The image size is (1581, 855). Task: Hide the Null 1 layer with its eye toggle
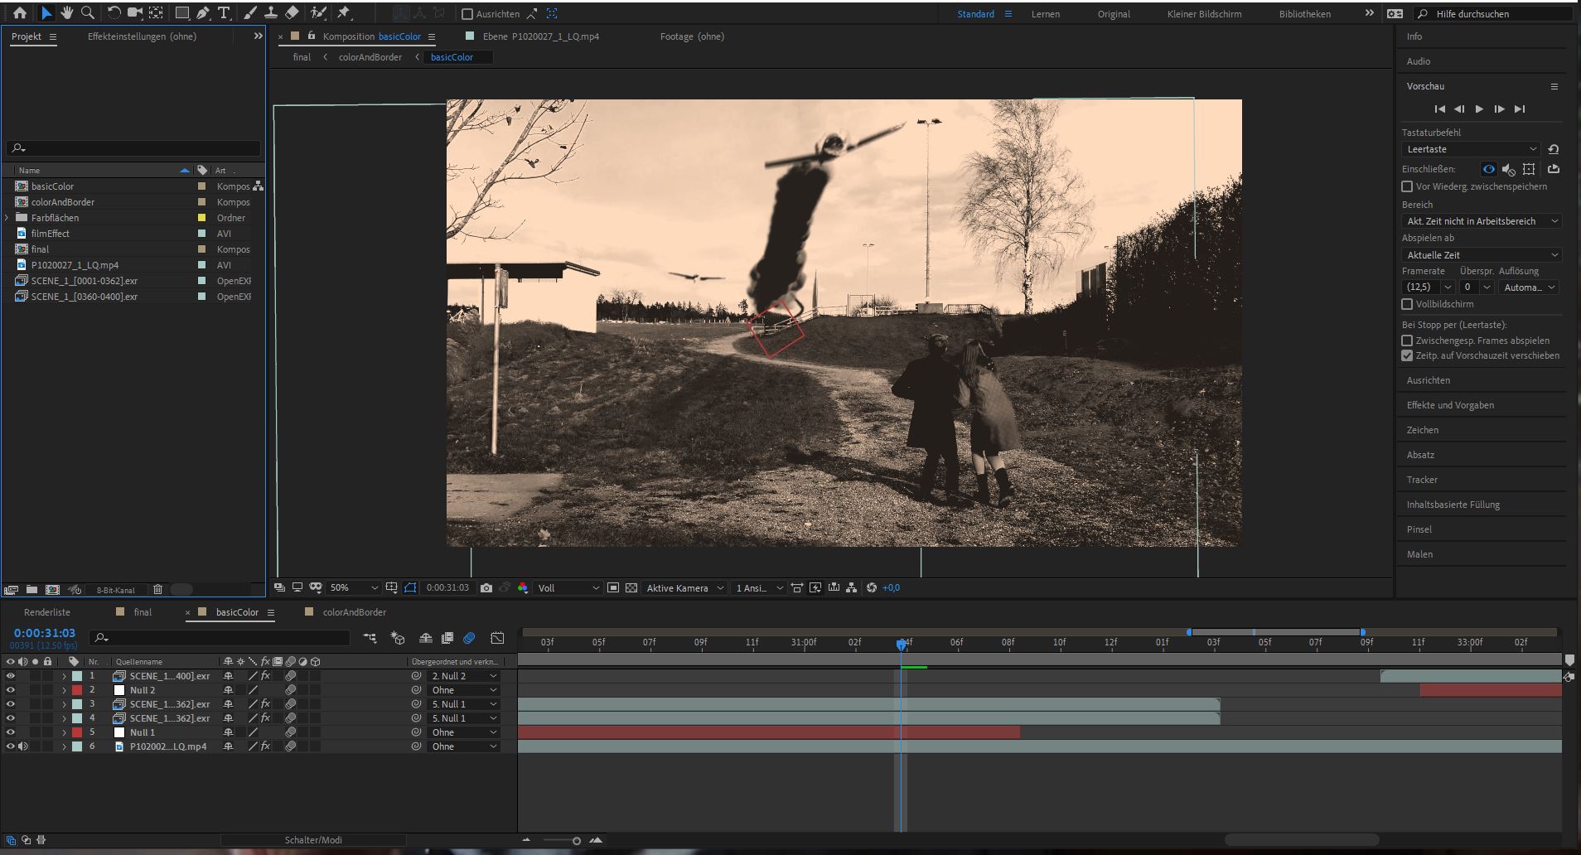coord(11,732)
